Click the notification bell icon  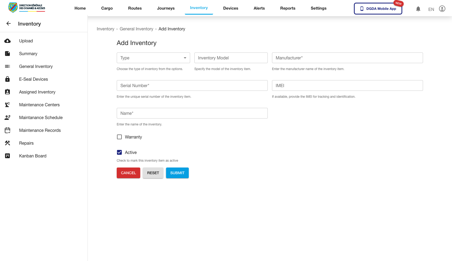click(x=418, y=9)
